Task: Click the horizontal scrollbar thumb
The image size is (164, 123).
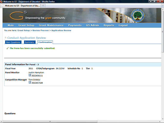Action: coord(50,121)
